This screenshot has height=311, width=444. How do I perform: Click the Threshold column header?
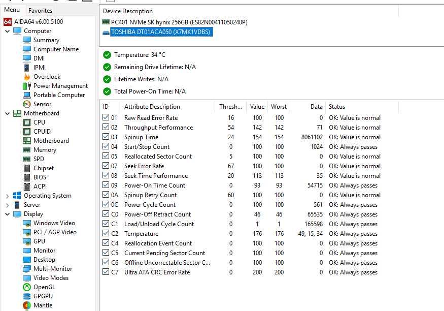(230, 107)
